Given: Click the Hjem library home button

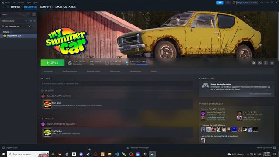Looking at the screenshot, I should (16, 14).
